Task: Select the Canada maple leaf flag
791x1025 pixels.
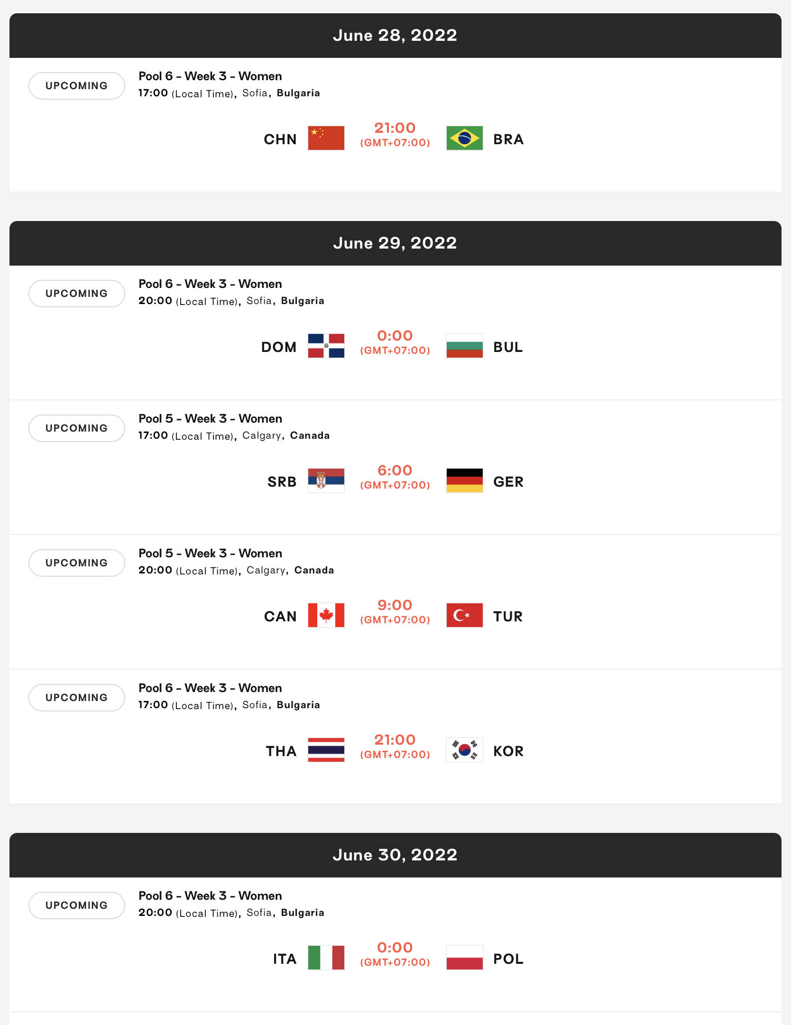Action: 326,615
